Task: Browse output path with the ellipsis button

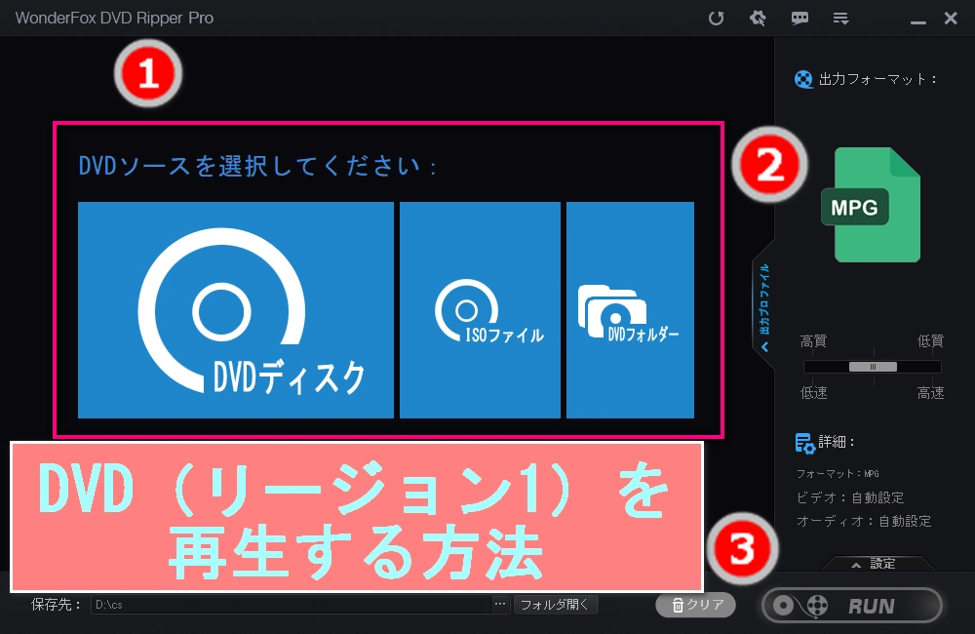Action: click(x=500, y=604)
